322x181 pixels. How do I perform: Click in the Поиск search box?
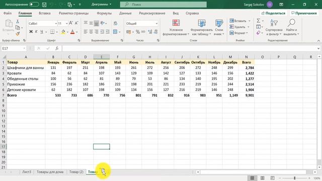(x=163, y=5)
